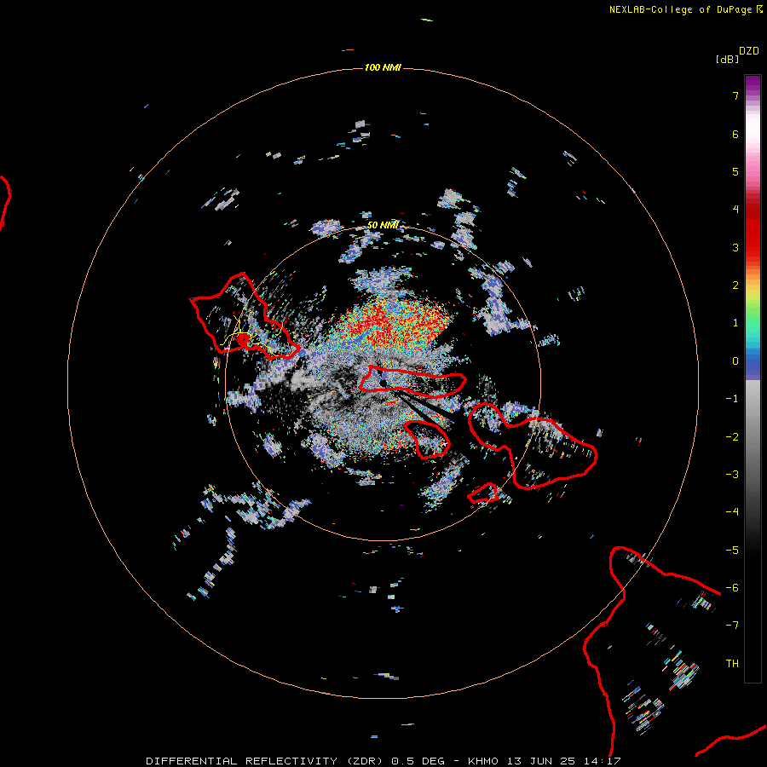Click the -4 value on the color scale
The width and height of the screenshot is (767, 767).
click(x=732, y=512)
